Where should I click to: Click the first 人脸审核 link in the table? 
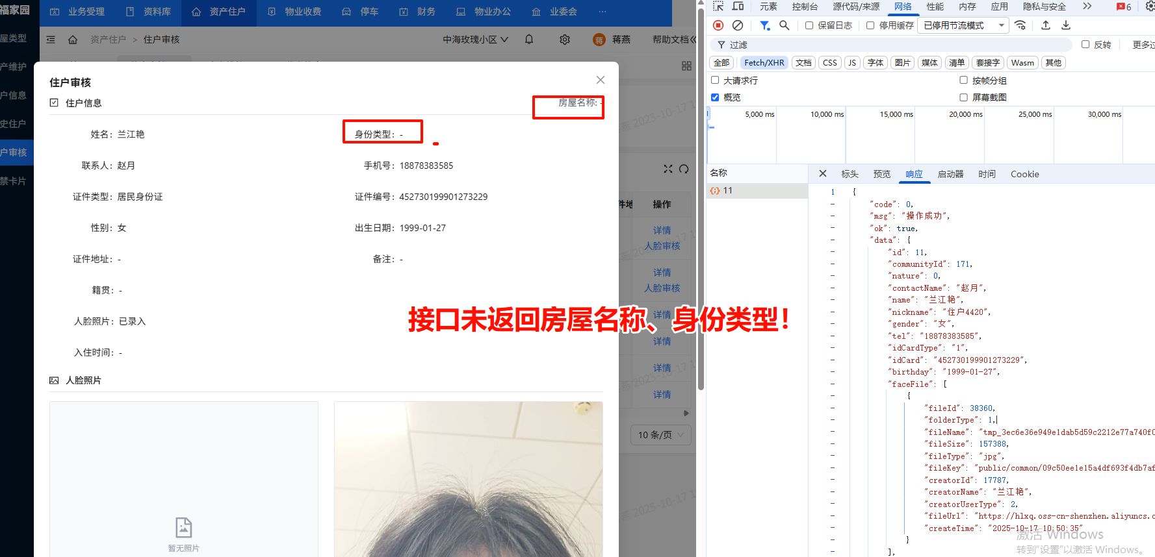coord(662,246)
